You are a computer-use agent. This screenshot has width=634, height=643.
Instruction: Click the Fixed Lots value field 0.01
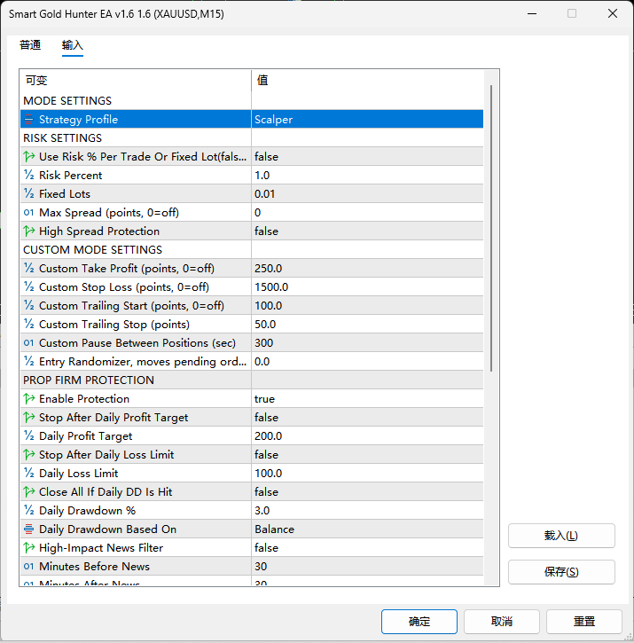367,194
